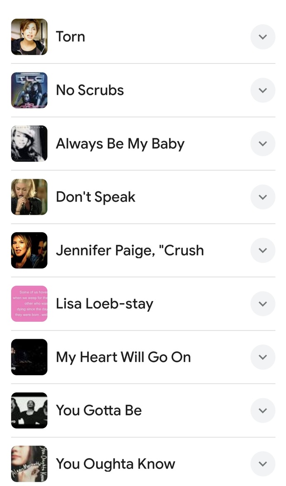Expand the "No Scrubs" chevron
This screenshot has width=286, height=486.
point(263,90)
